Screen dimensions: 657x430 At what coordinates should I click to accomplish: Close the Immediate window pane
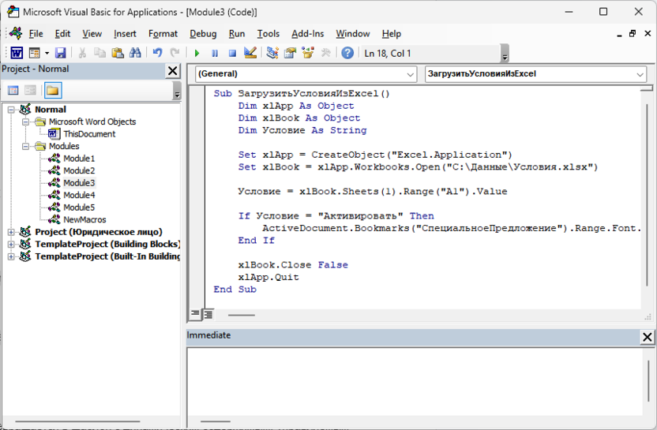tap(647, 338)
